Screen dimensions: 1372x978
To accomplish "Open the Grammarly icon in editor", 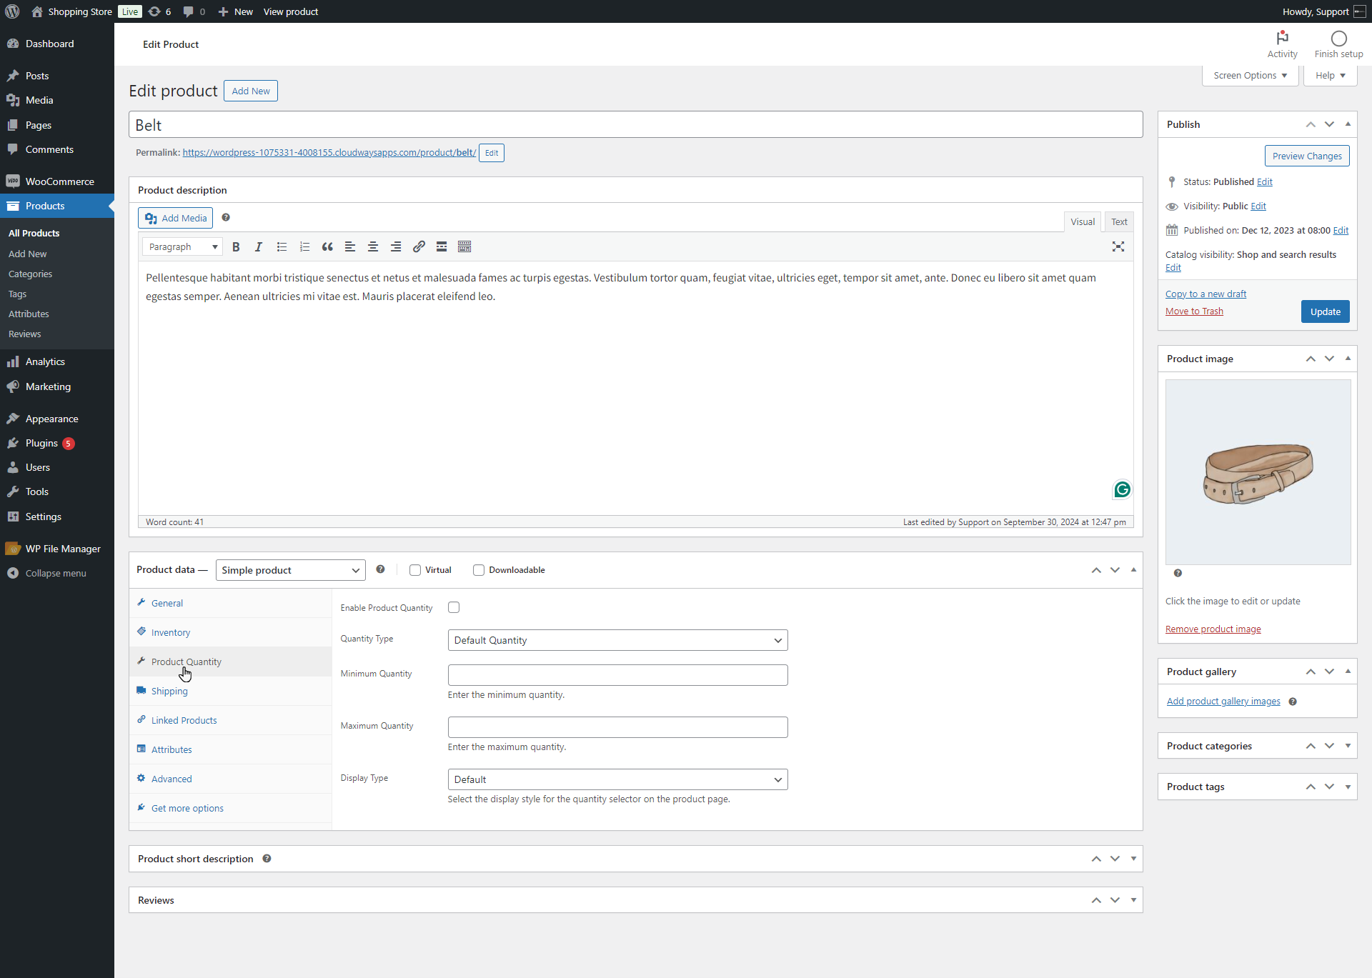I will [x=1122, y=489].
